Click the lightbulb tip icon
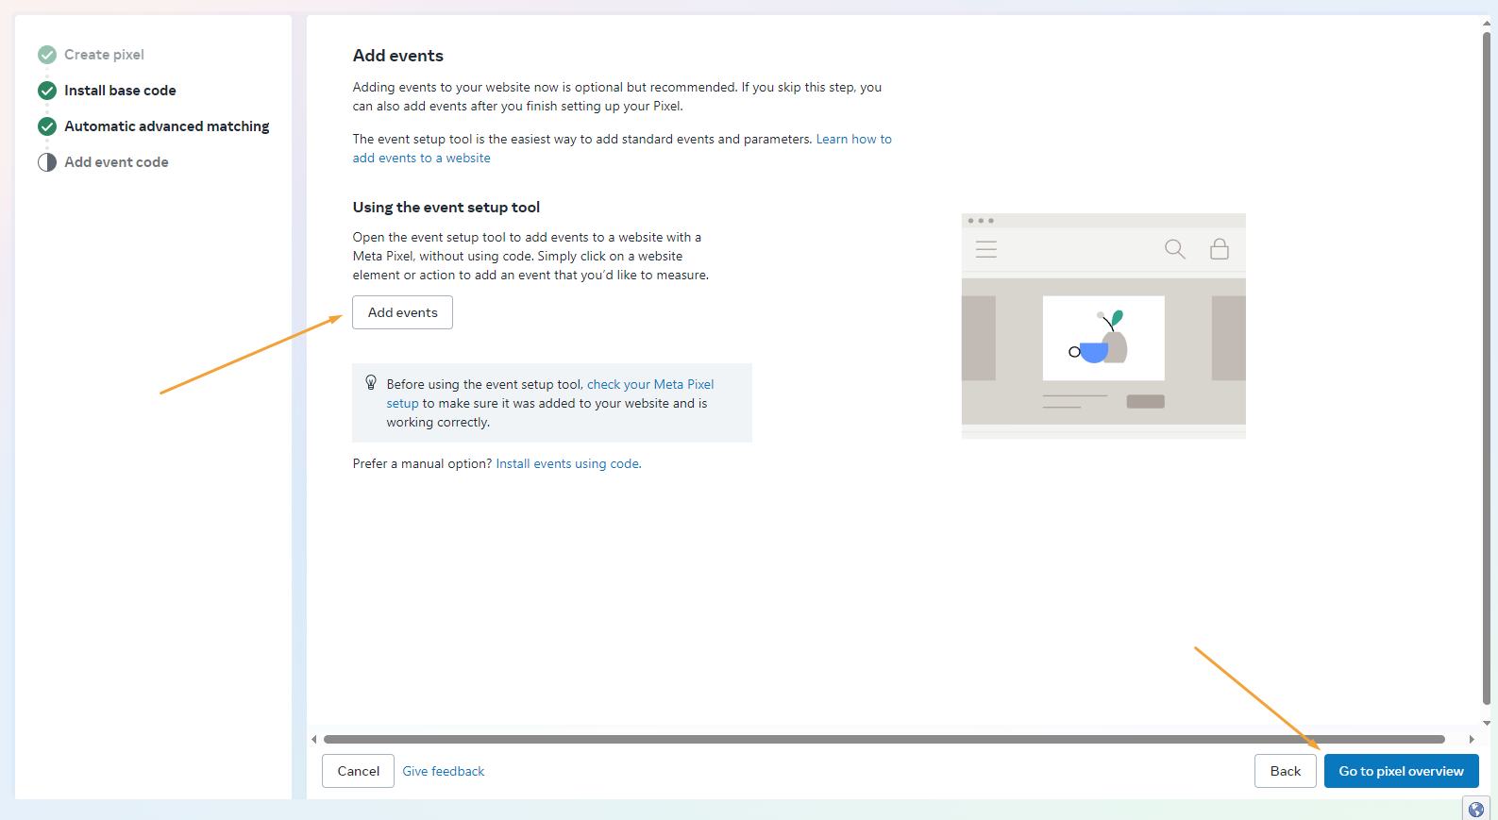The width and height of the screenshot is (1498, 820). (371, 383)
